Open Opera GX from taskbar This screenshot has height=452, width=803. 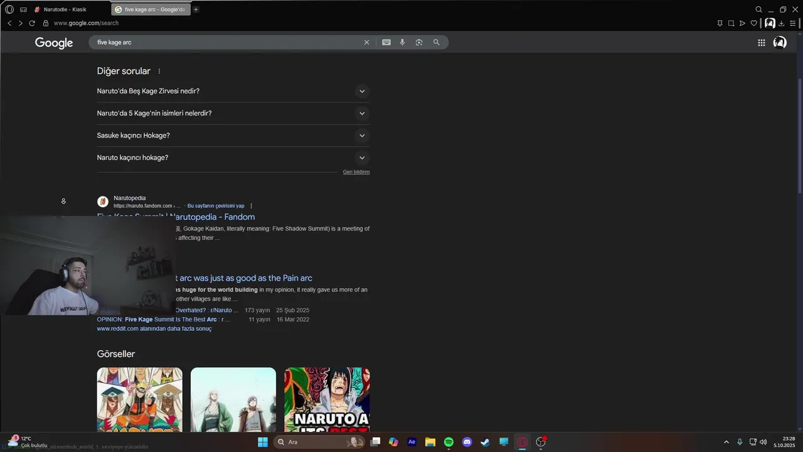coord(522,442)
